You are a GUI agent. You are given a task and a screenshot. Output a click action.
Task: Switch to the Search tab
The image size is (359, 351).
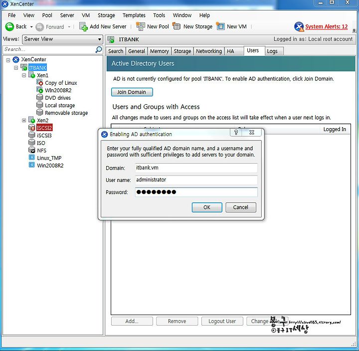coord(116,51)
